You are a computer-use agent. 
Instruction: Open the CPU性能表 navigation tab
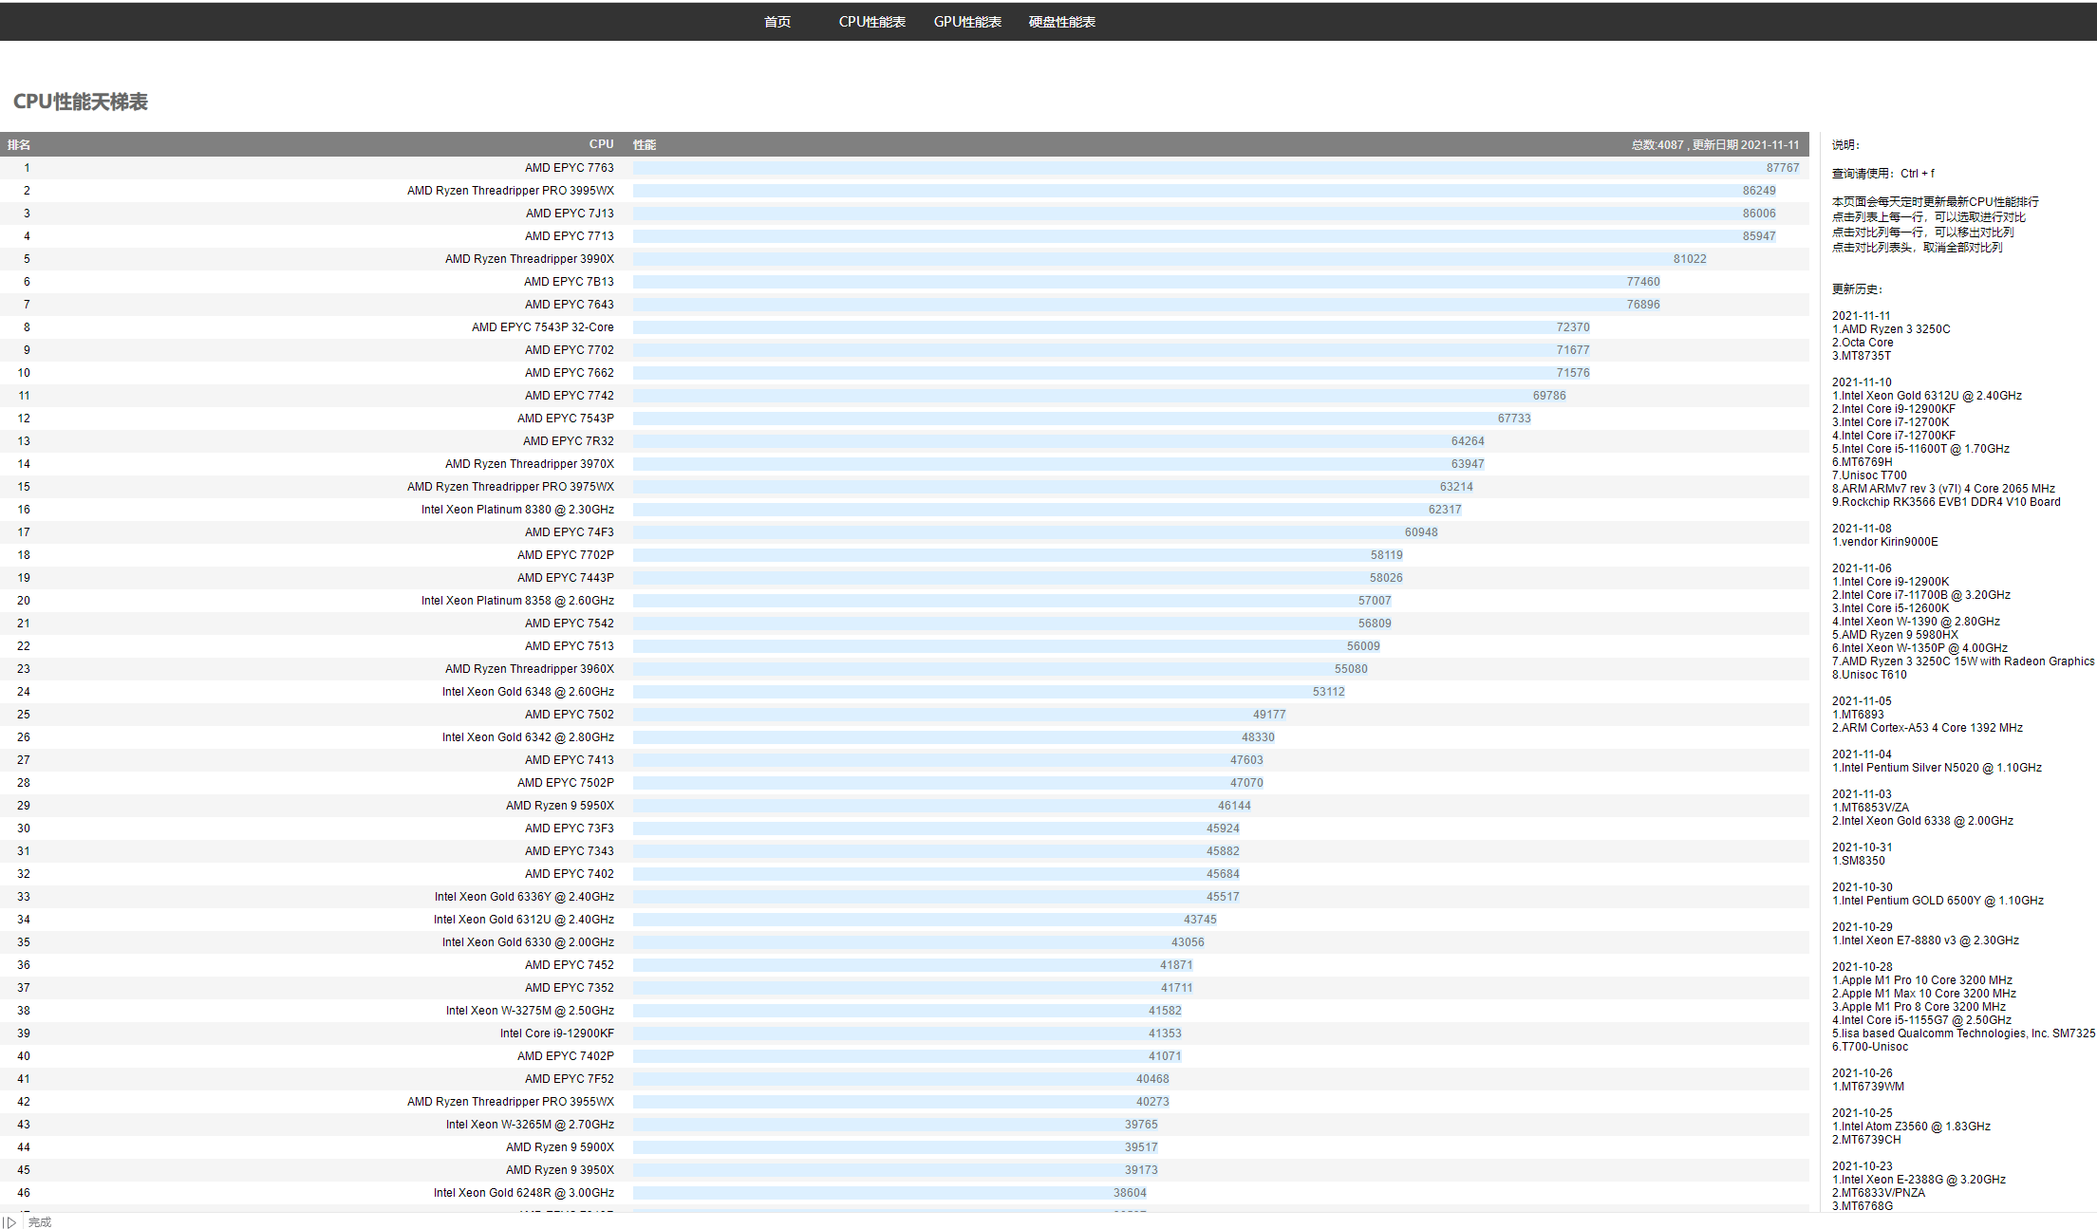click(x=871, y=22)
